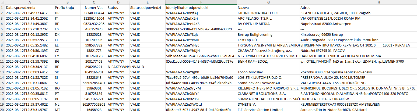Select row 1 header
417x111 pixels.
(2, 8)
